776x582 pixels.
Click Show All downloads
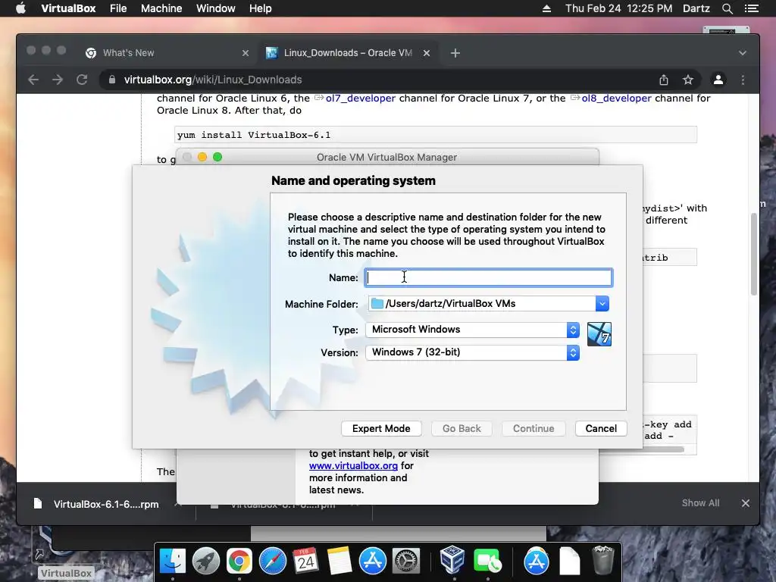pyautogui.click(x=700, y=503)
